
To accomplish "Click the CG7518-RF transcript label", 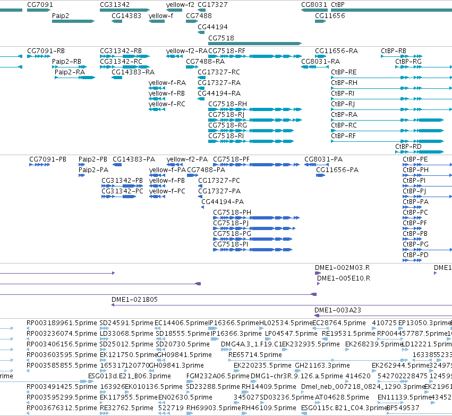I will coord(227,51).
